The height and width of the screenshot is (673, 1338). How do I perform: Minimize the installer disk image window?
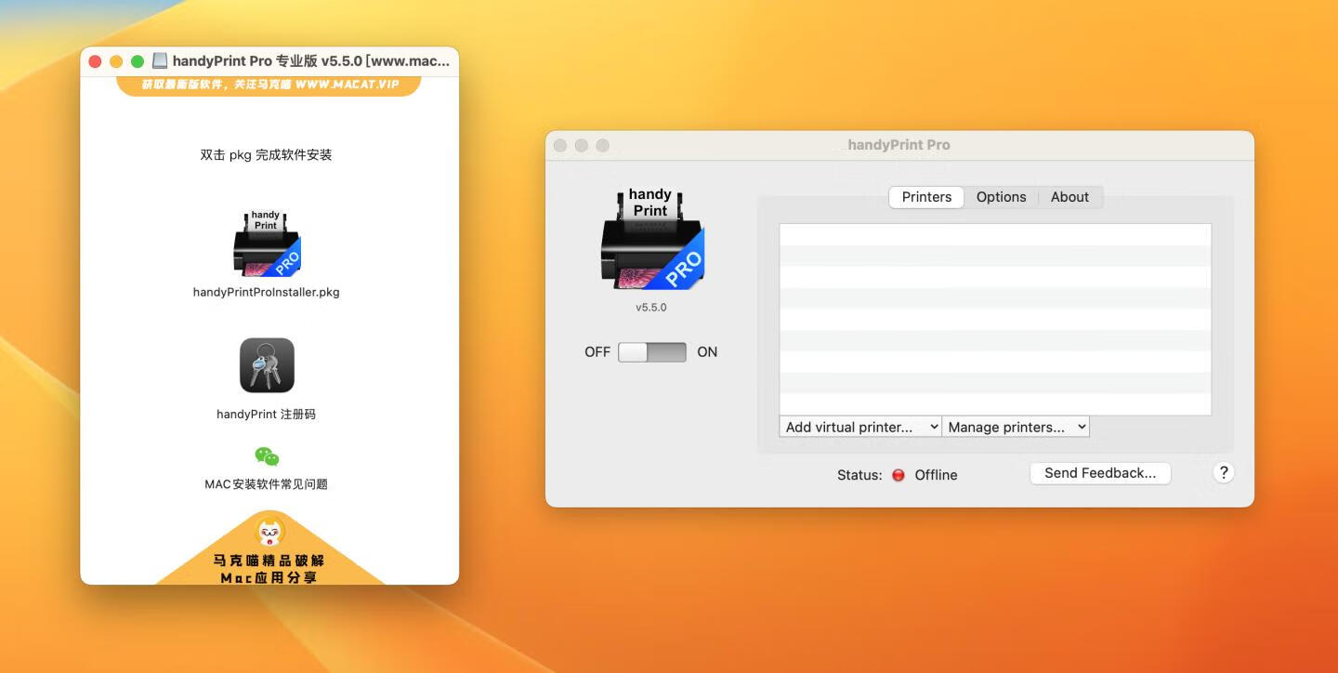click(x=116, y=61)
